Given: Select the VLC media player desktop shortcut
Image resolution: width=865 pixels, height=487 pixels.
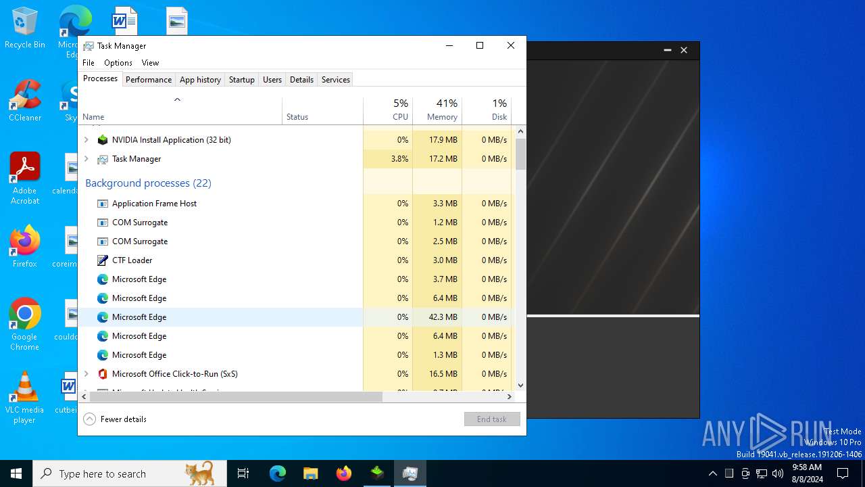Looking at the screenshot, I should [24, 398].
